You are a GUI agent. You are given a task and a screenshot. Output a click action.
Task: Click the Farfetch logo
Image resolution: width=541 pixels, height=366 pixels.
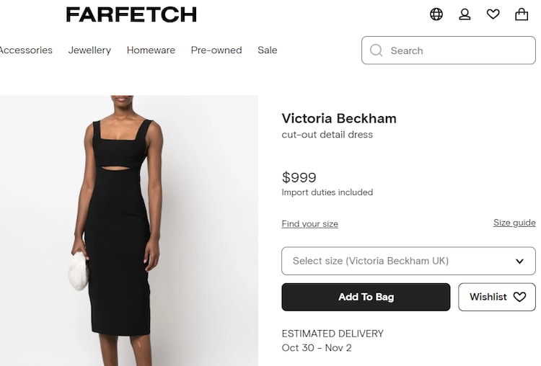click(x=131, y=14)
